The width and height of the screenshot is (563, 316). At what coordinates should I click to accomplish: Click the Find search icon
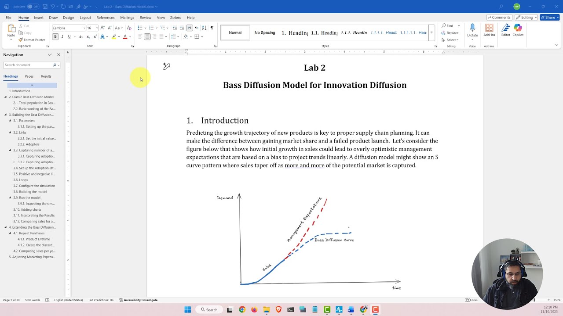[x=444, y=26]
